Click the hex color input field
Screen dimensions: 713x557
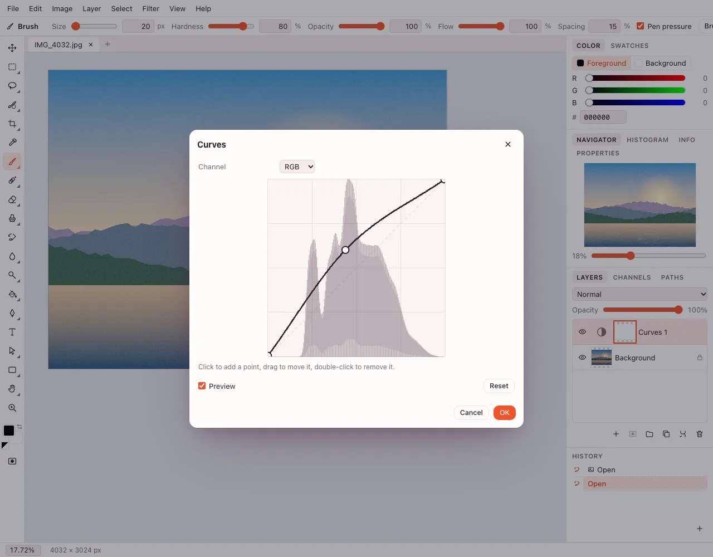click(603, 117)
